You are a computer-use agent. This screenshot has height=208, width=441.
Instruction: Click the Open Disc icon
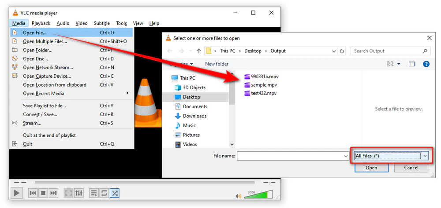click(15, 59)
